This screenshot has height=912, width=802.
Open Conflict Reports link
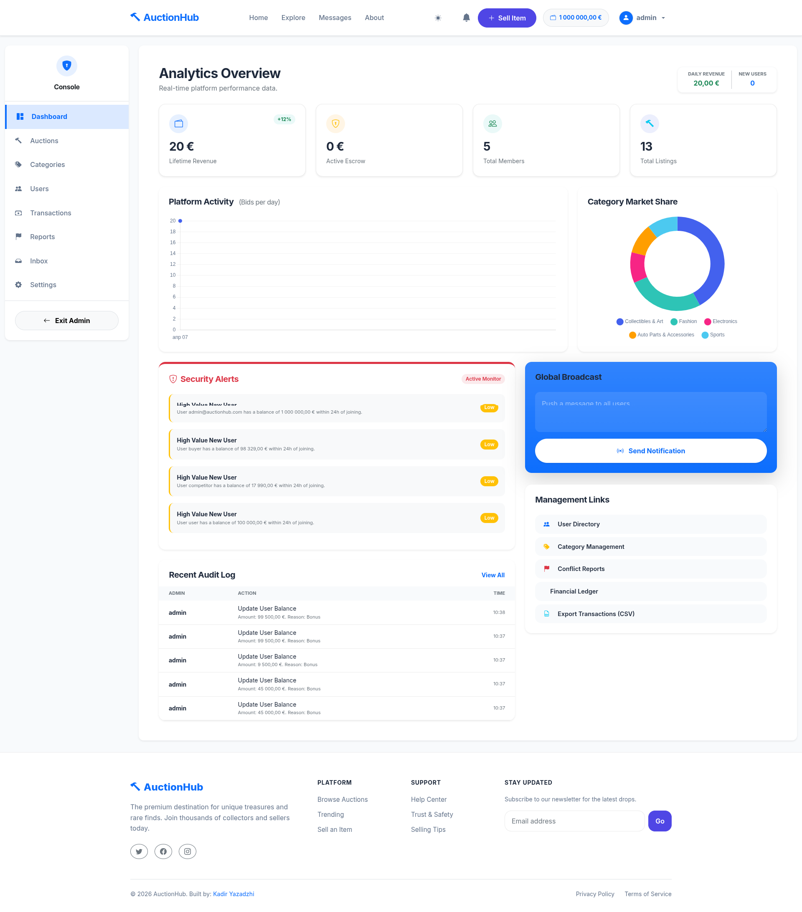(651, 569)
